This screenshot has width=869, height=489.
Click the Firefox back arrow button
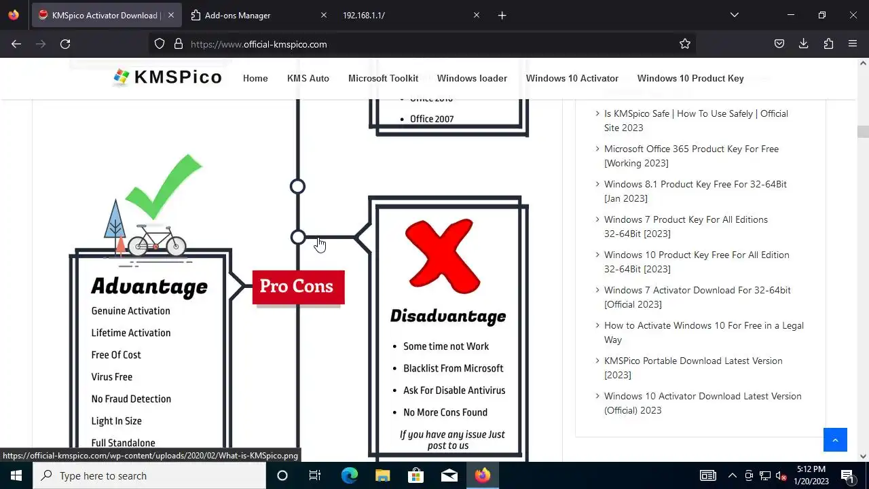tap(16, 44)
